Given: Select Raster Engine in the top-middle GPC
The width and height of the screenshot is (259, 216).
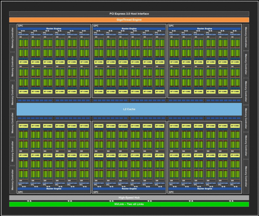Looking at the screenshot, I should click(129, 28).
